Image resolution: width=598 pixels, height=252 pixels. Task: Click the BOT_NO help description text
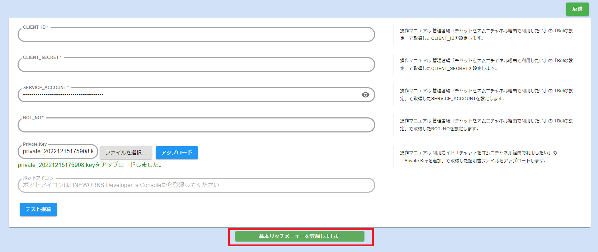click(x=486, y=125)
